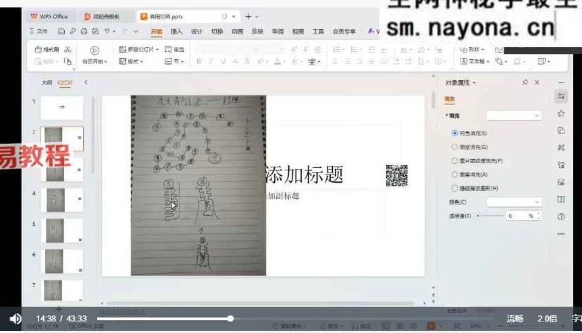Click the speaker volume icon in player

click(16, 319)
